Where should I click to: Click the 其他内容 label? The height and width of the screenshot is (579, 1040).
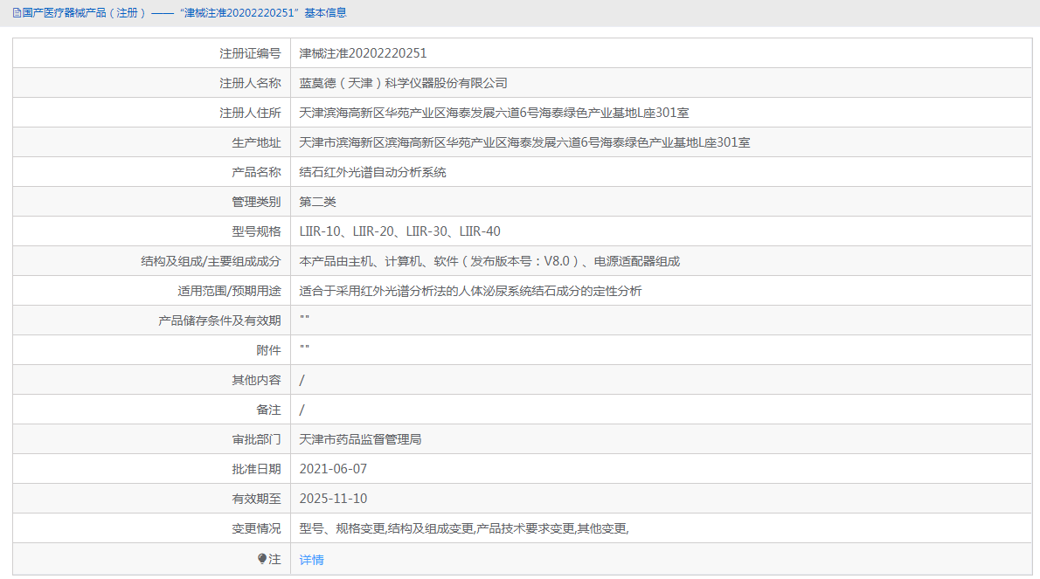coord(256,380)
